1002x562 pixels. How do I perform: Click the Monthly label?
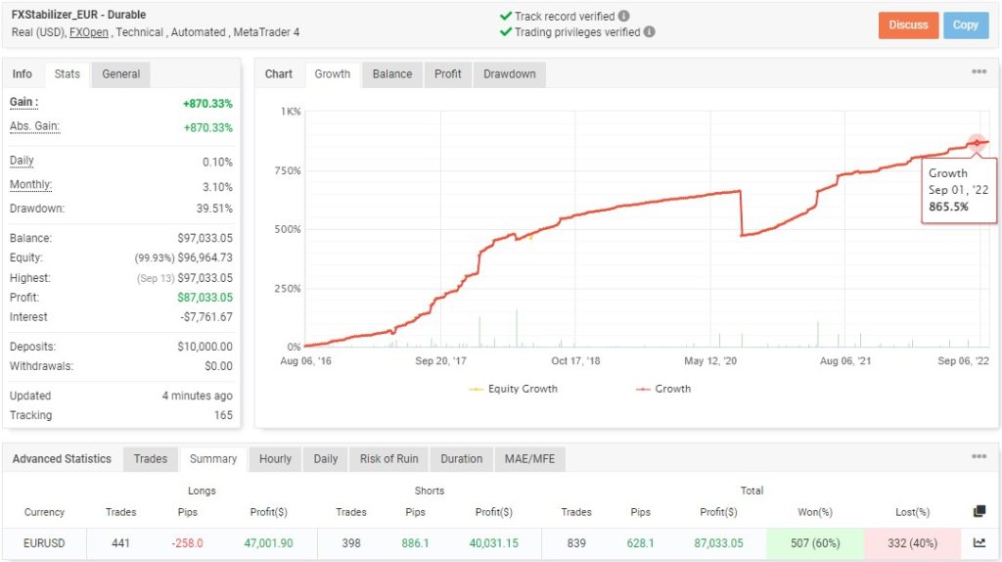(30, 185)
